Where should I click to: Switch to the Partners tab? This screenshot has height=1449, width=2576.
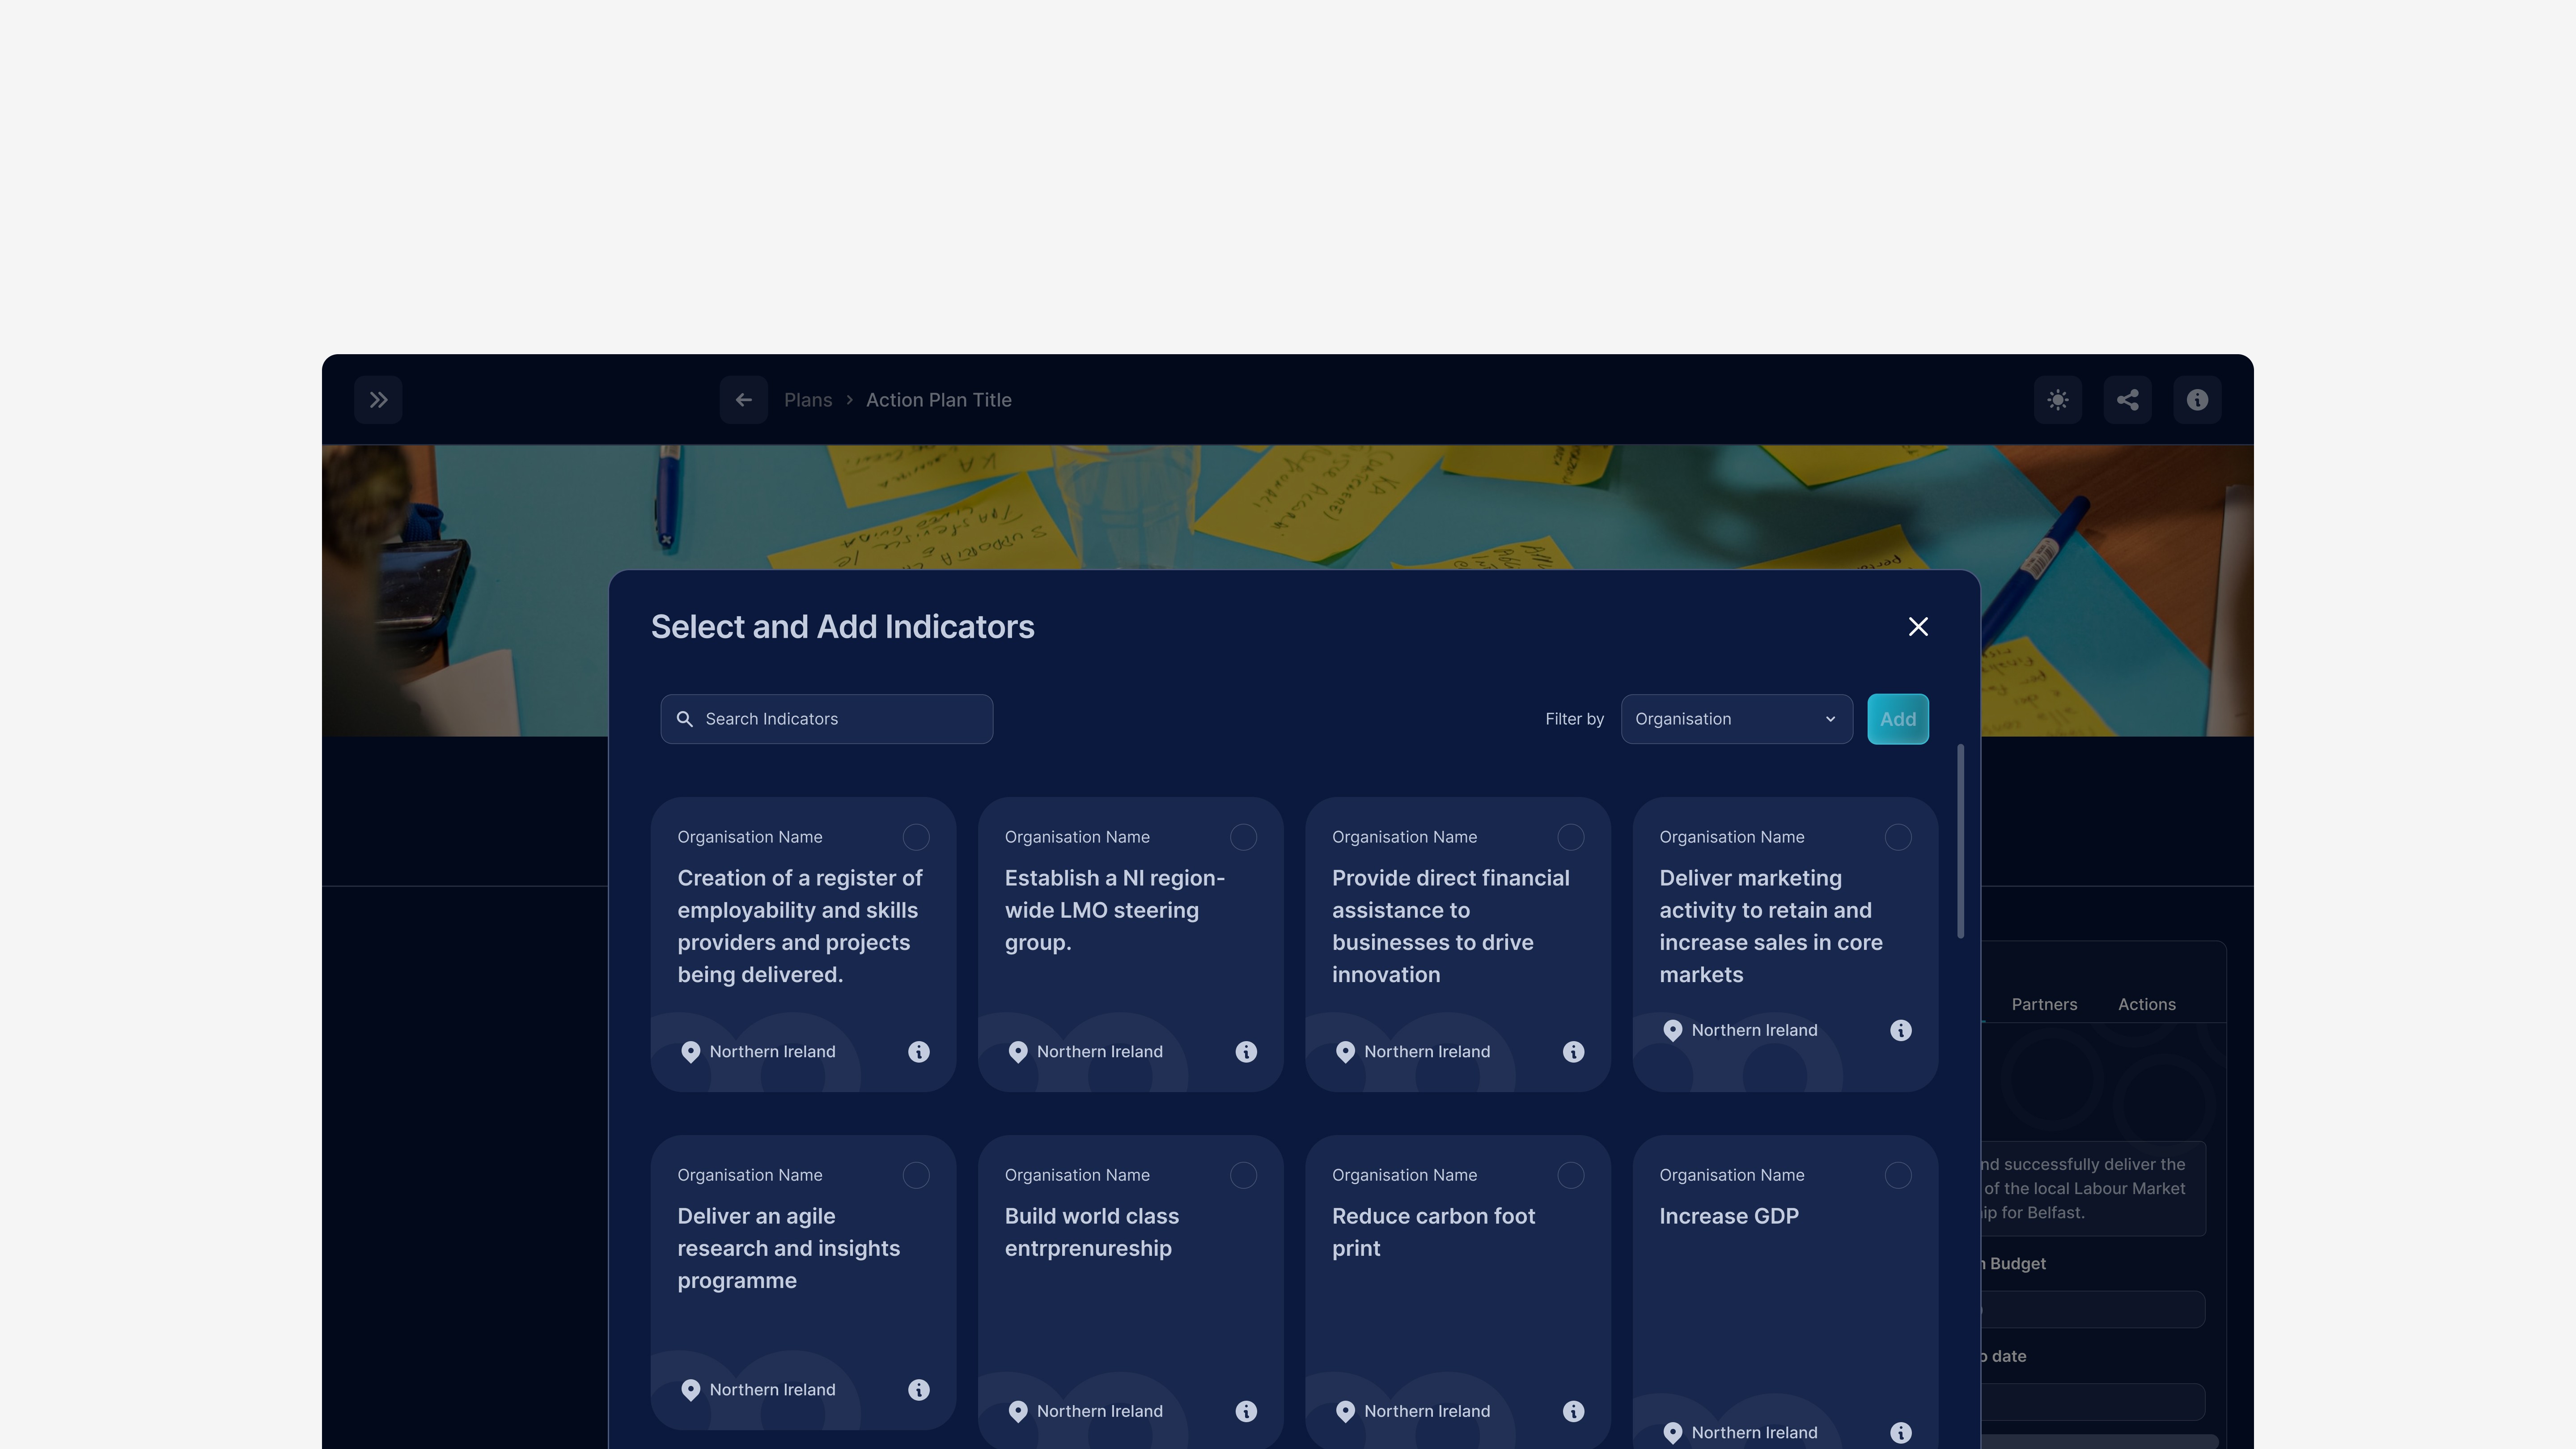tap(2043, 1003)
